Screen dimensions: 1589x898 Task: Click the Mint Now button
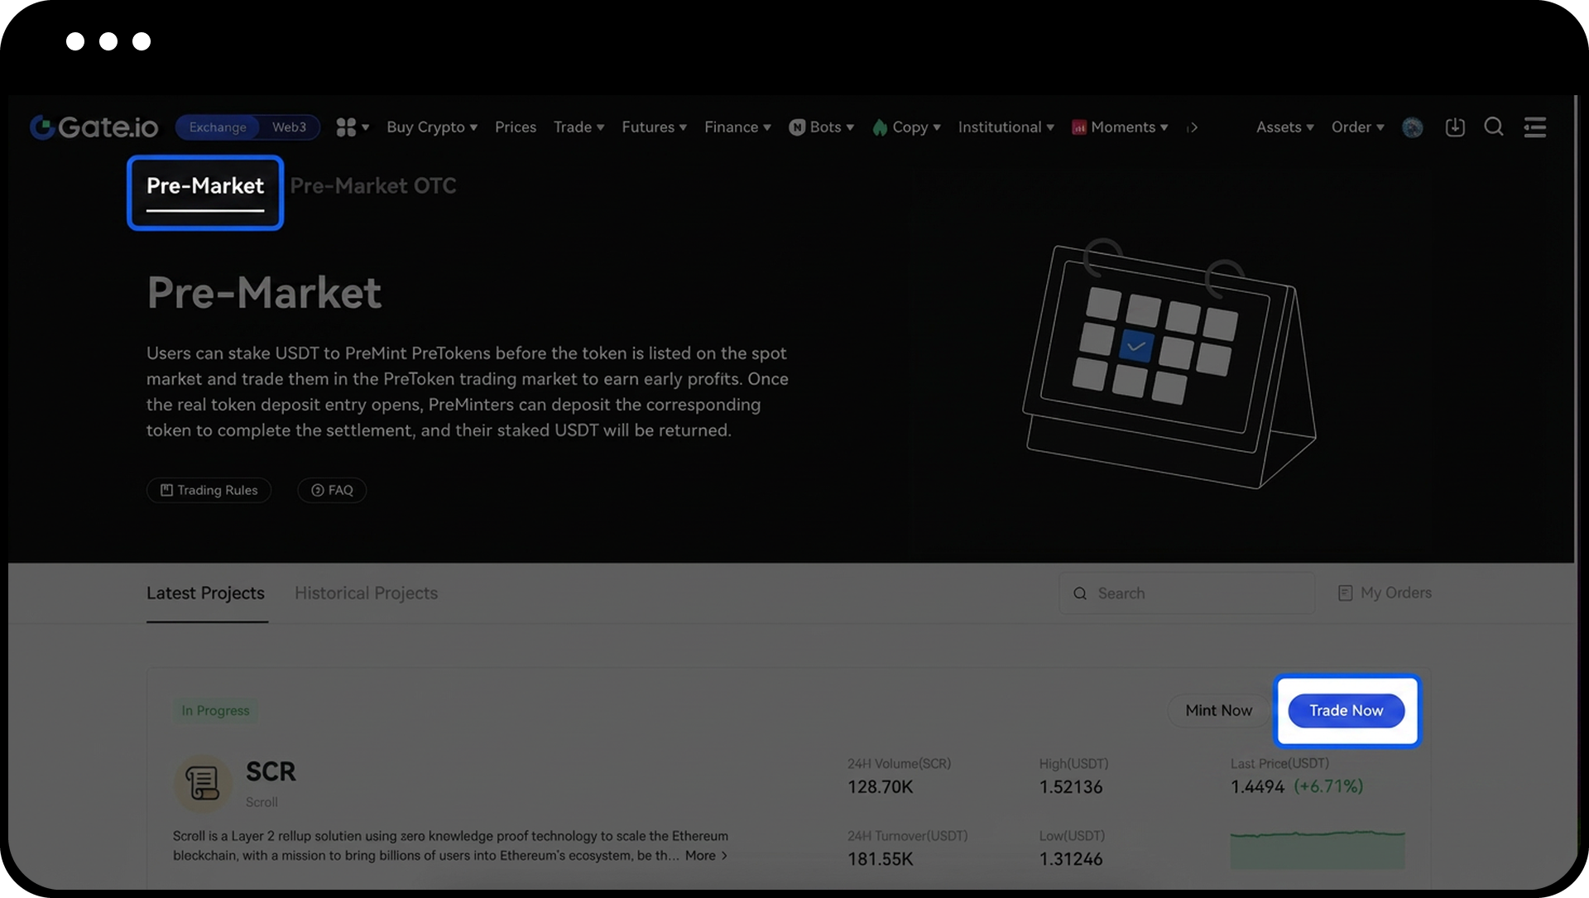pos(1218,710)
